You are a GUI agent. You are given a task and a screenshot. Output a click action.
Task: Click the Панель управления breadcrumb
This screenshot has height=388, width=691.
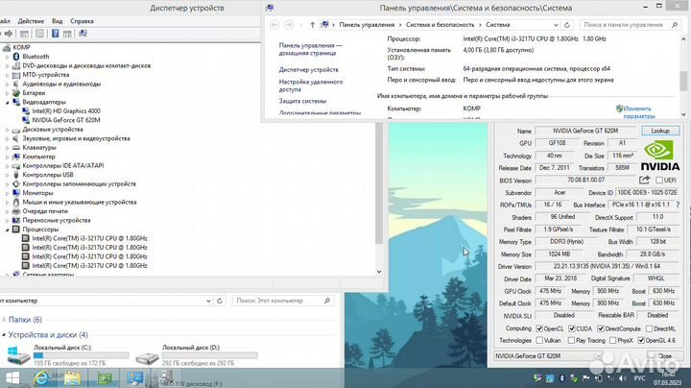(367, 25)
